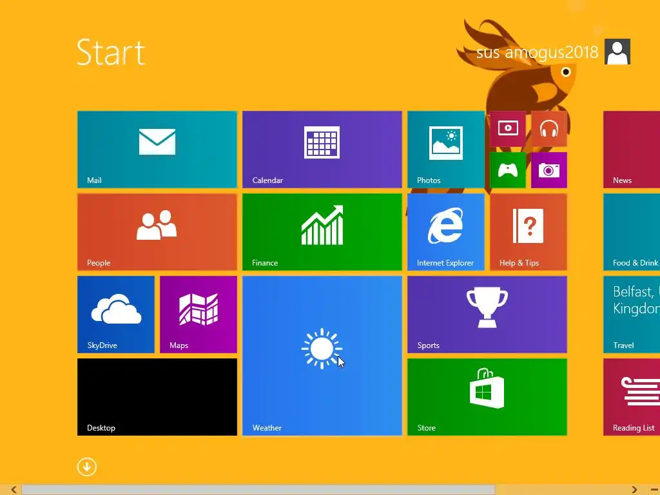Viewport: 660px width, 495px height.
Task: Open the News tile
Action: click(632, 150)
